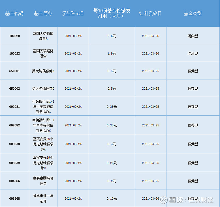Click fund name 富国天瑞强势混合
This screenshot has width=220, height=207.
point(43,53)
